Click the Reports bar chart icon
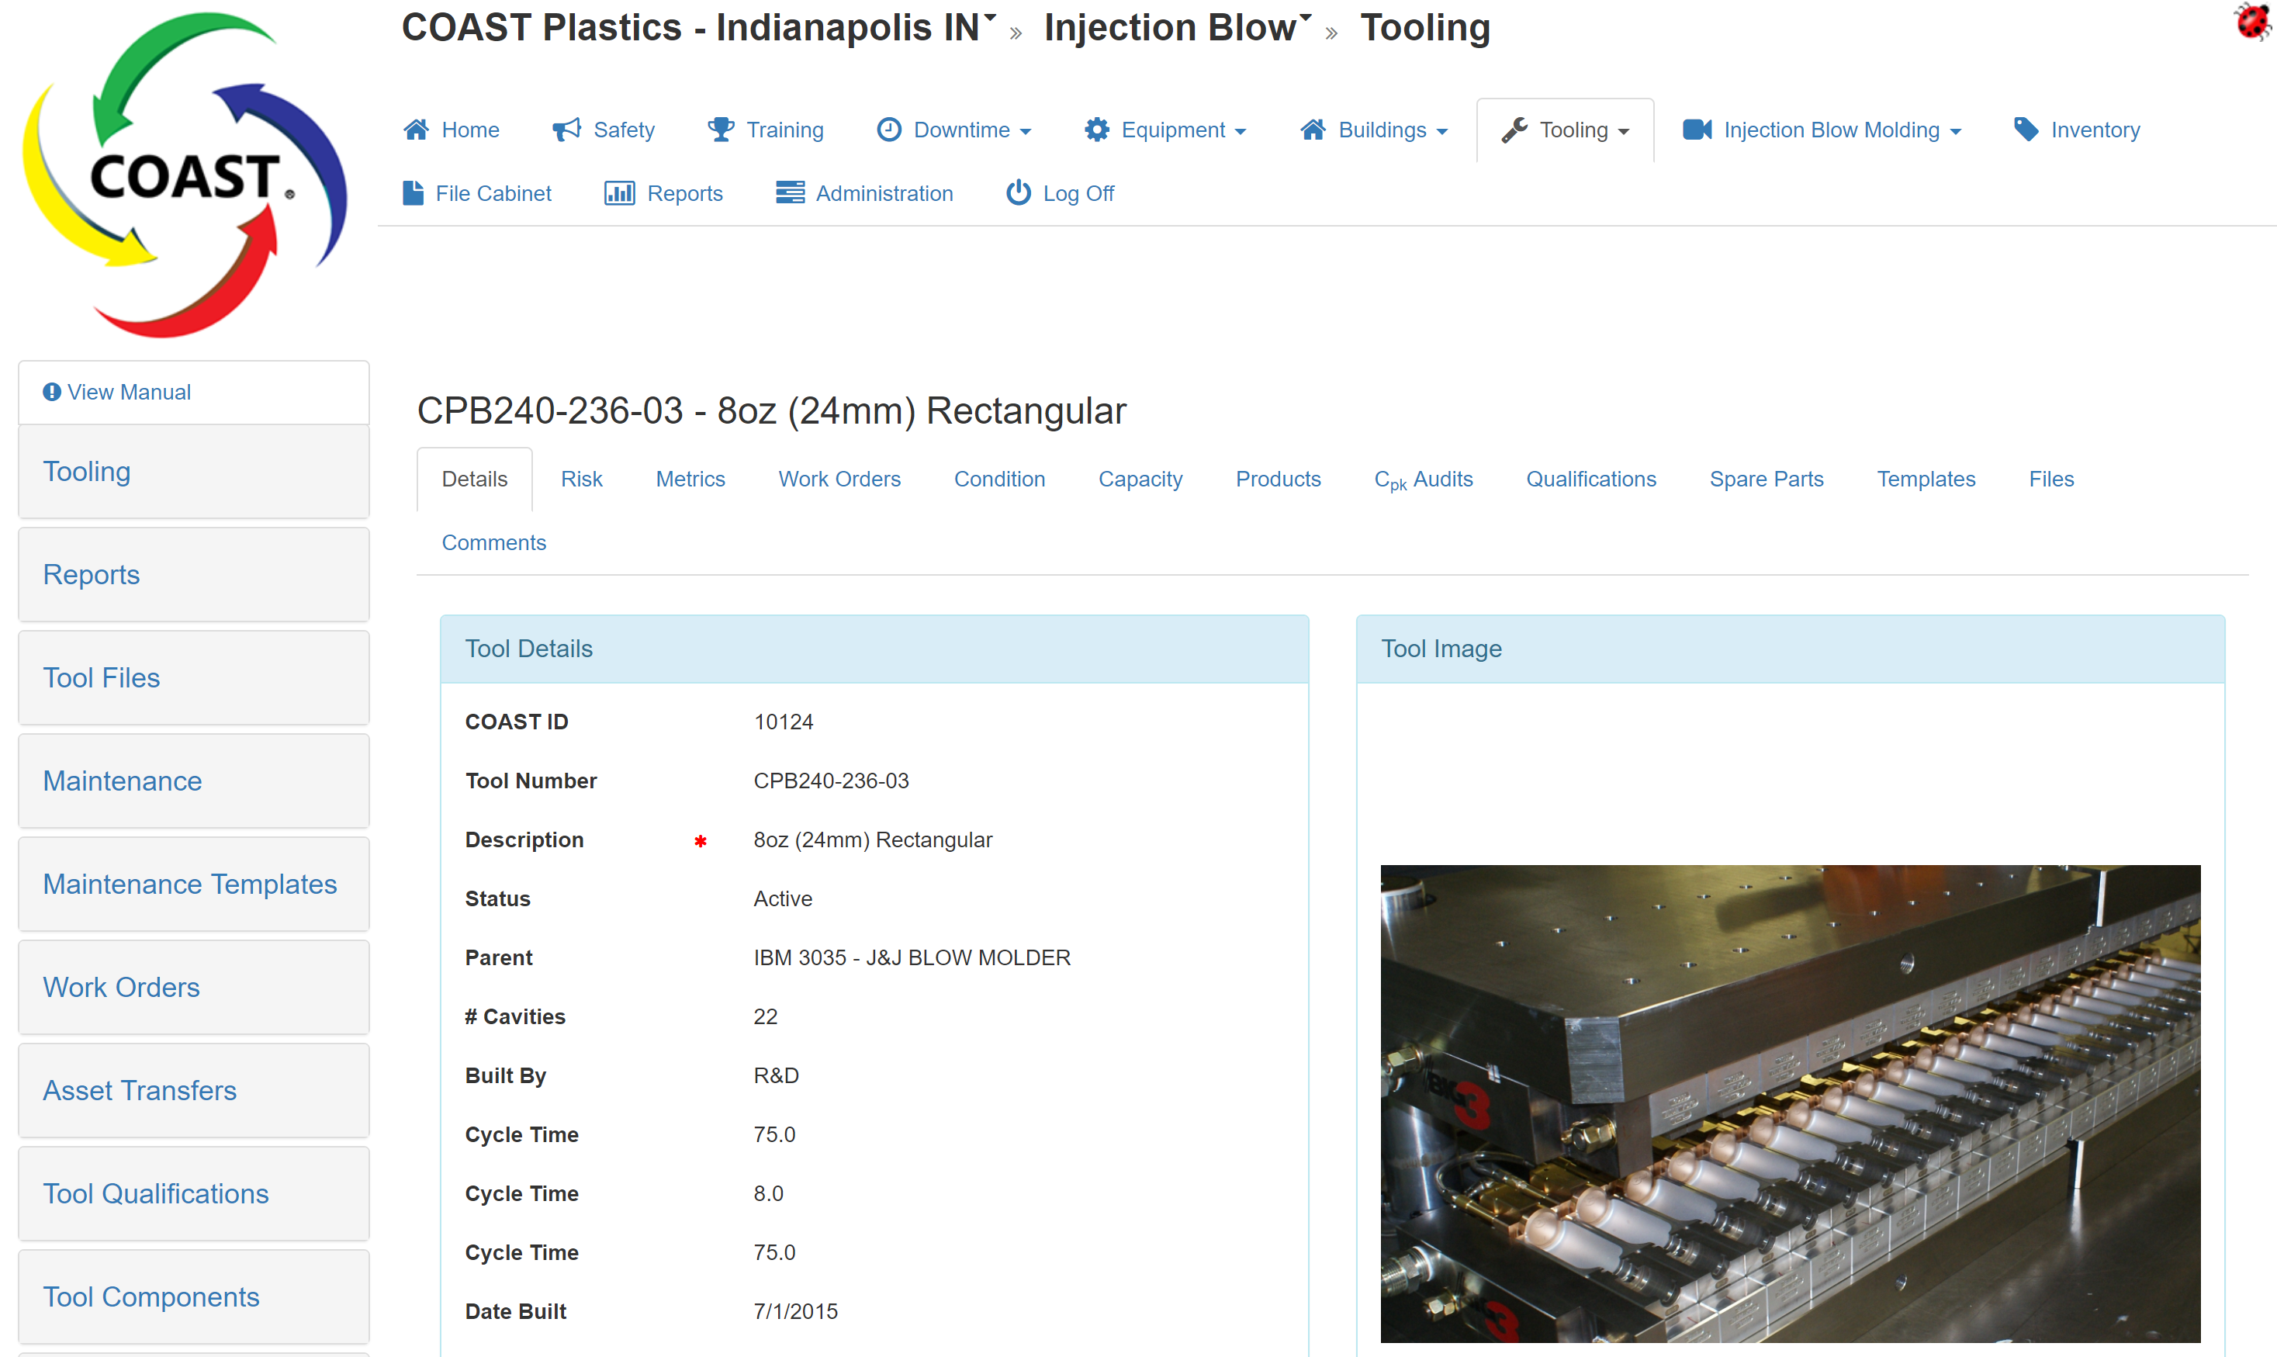 [x=619, y=194]
